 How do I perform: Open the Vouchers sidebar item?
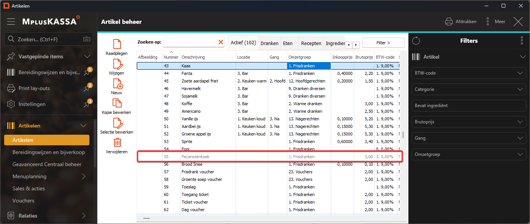[23, 201]
